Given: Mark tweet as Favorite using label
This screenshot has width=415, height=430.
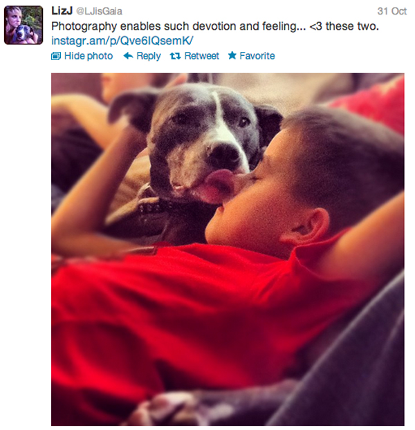Looking at the screenshot, I should point(257,56).
